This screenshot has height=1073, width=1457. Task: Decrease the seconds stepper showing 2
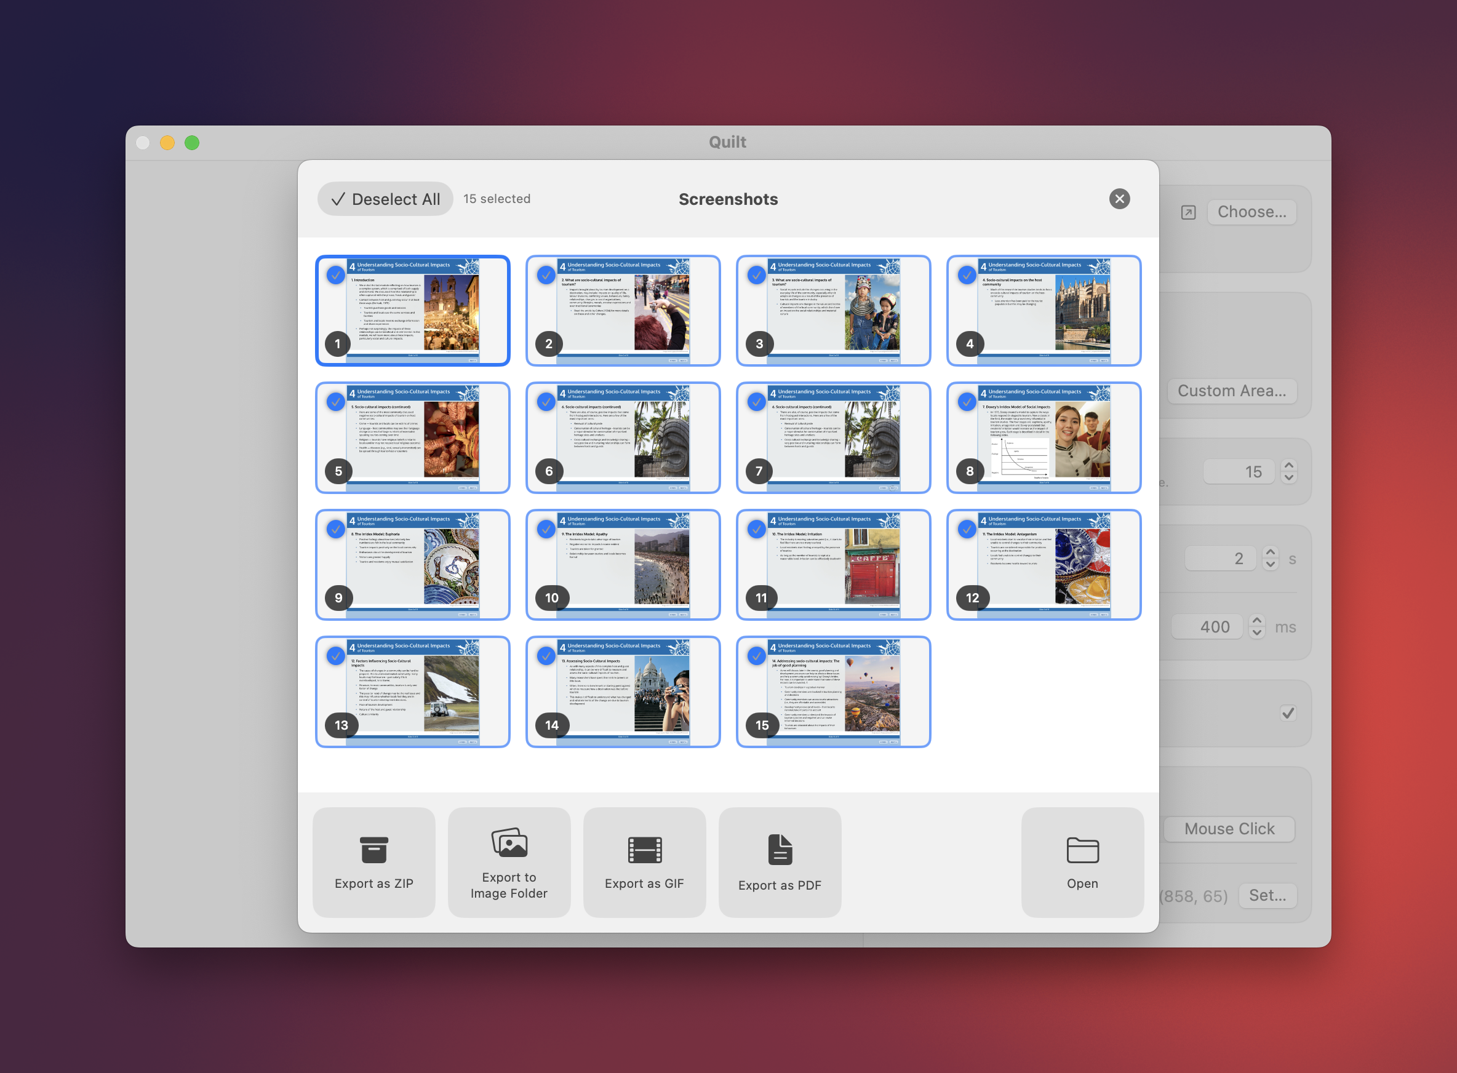point(1271,564)
